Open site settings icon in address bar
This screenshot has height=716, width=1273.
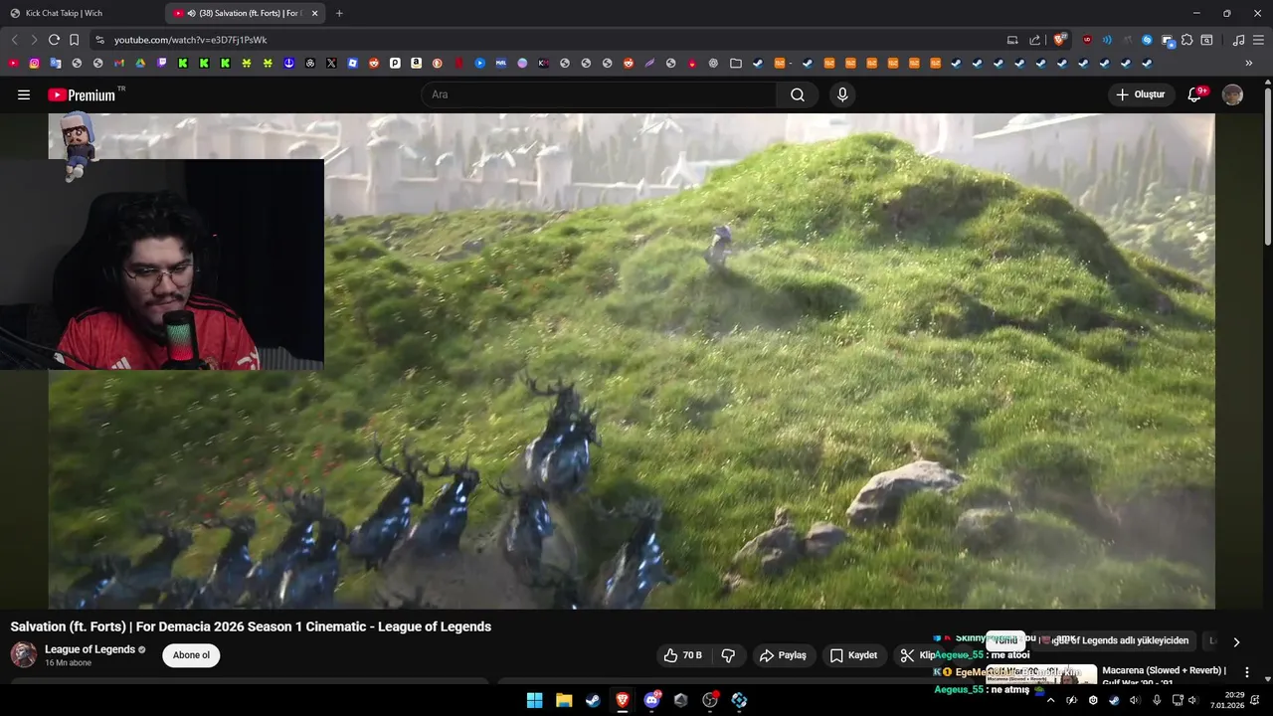point(99,40)
